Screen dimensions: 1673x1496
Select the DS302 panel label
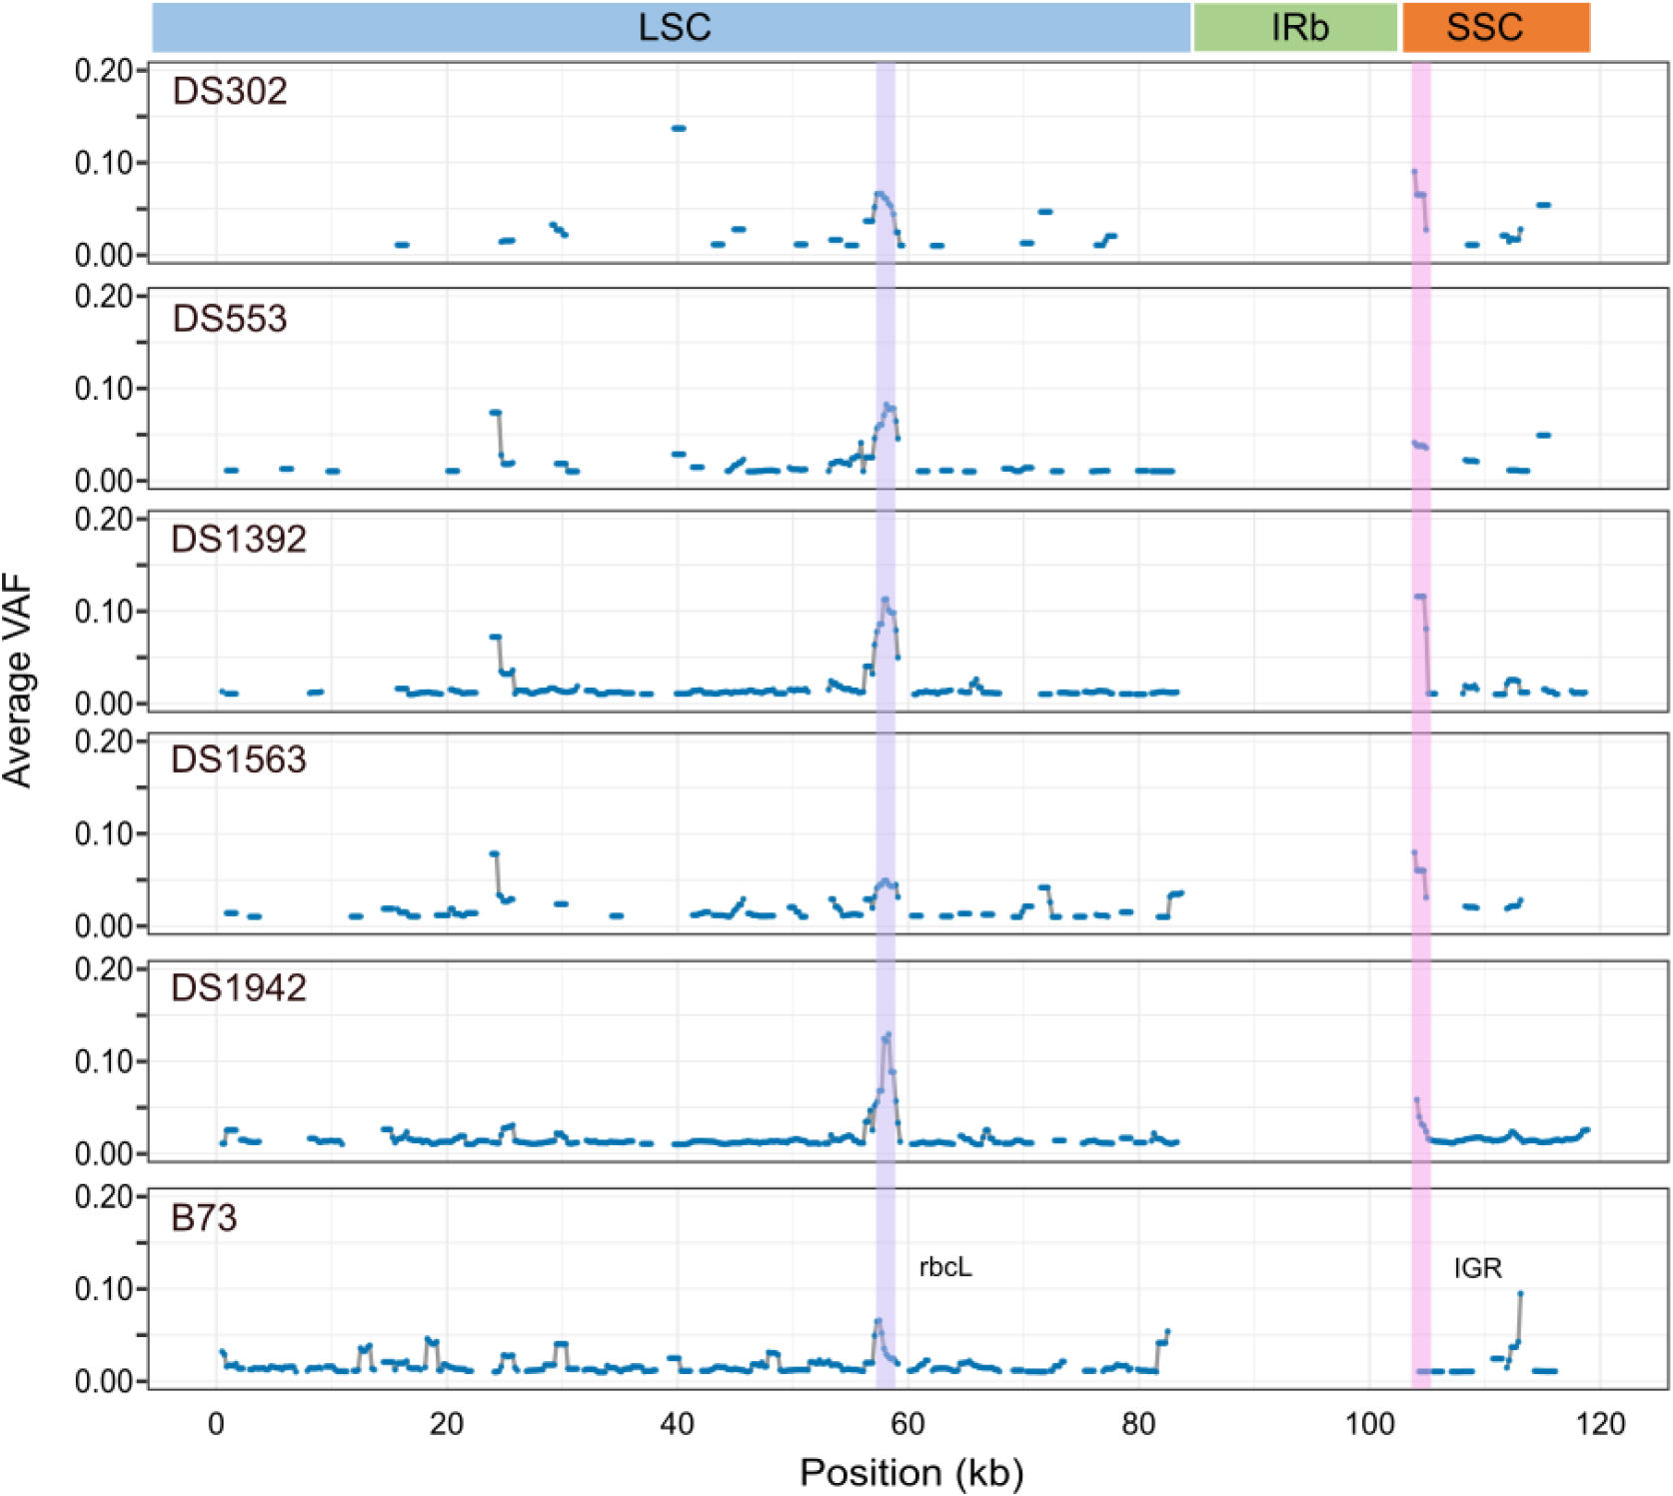230,91
